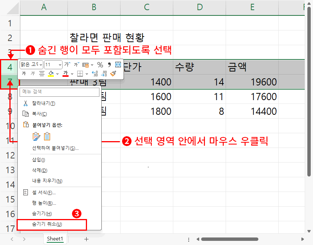Increase decimal places icon
The image size is (313, 245).
pyautogui.click(x=95, y=74)
